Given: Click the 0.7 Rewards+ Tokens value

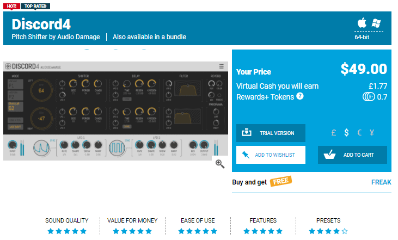Looking at the screenshot, I should point(382,97).
